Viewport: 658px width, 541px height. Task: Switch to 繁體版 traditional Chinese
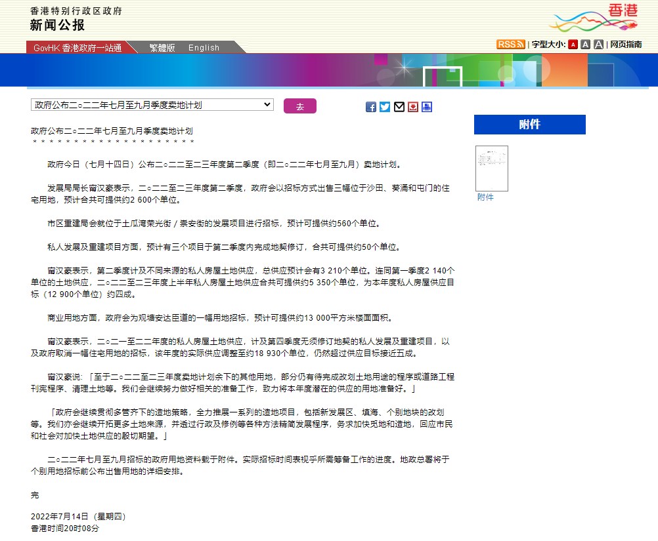click(x=162, y=48)
